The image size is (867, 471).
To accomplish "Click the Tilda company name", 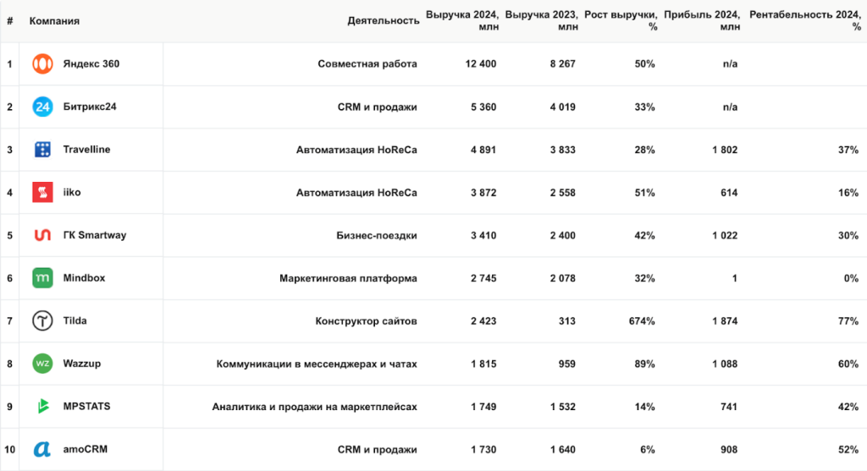I will (75, 321).
